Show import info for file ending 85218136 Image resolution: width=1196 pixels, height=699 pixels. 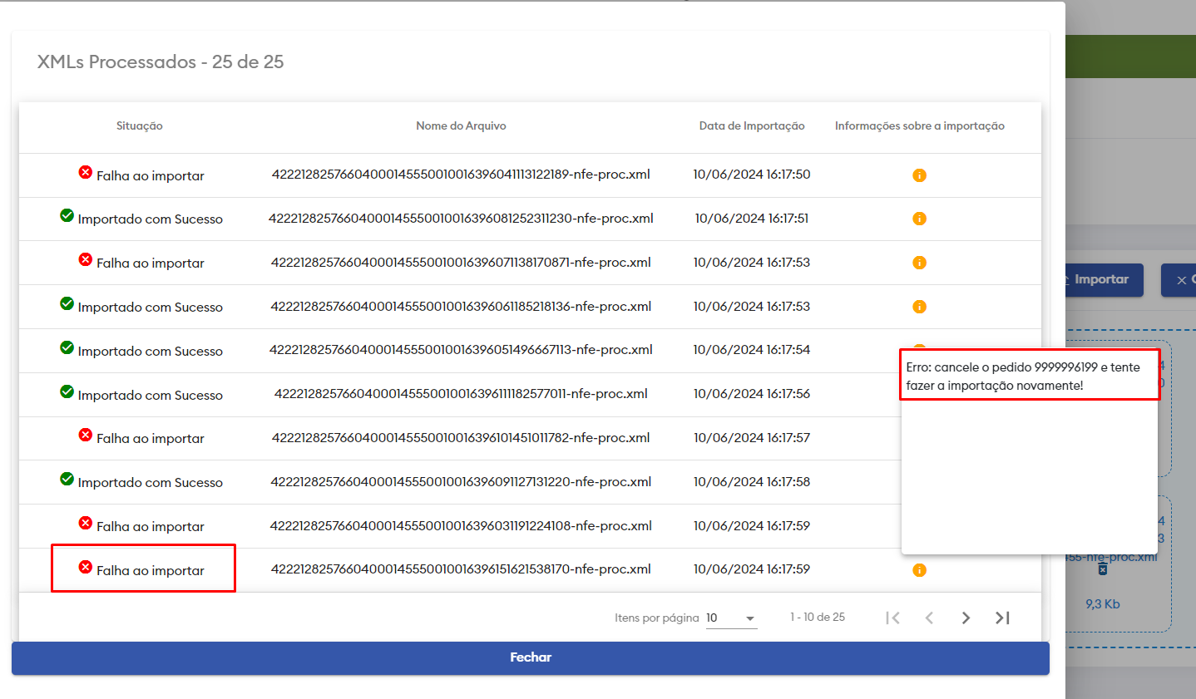(919, 307)
